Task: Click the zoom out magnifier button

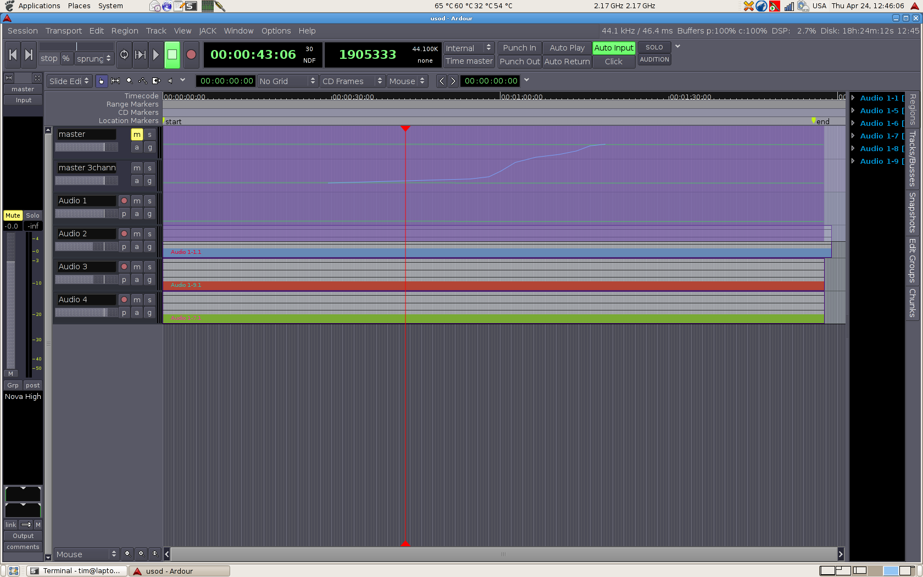Action: 127,554
